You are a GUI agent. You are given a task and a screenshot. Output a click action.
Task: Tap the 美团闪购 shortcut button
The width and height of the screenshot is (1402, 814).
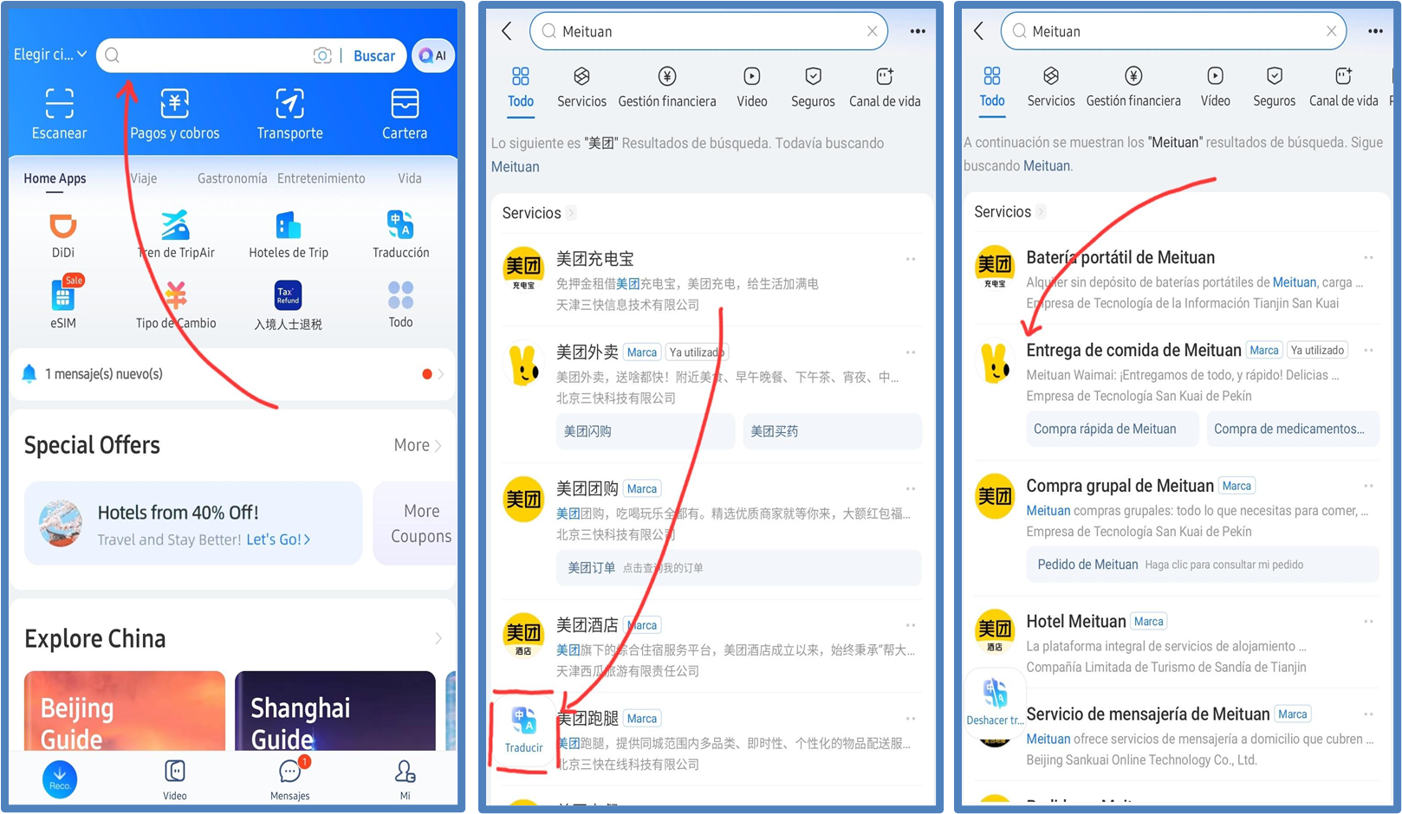tap(646, 431)
